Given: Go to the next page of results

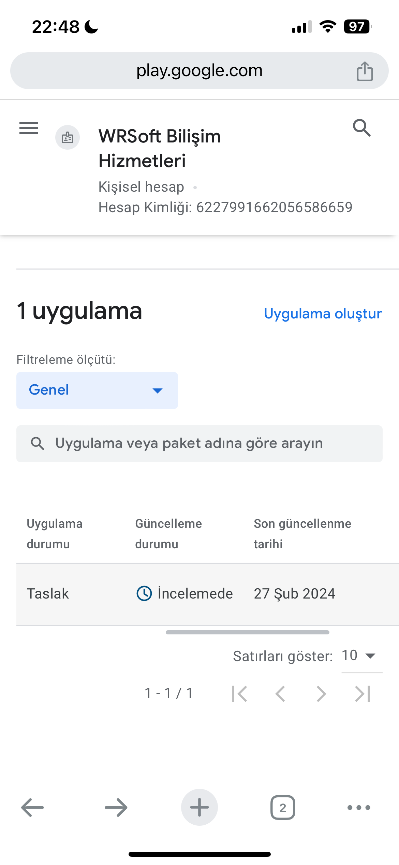Looking at the screenshot, I should click(321, 694).
